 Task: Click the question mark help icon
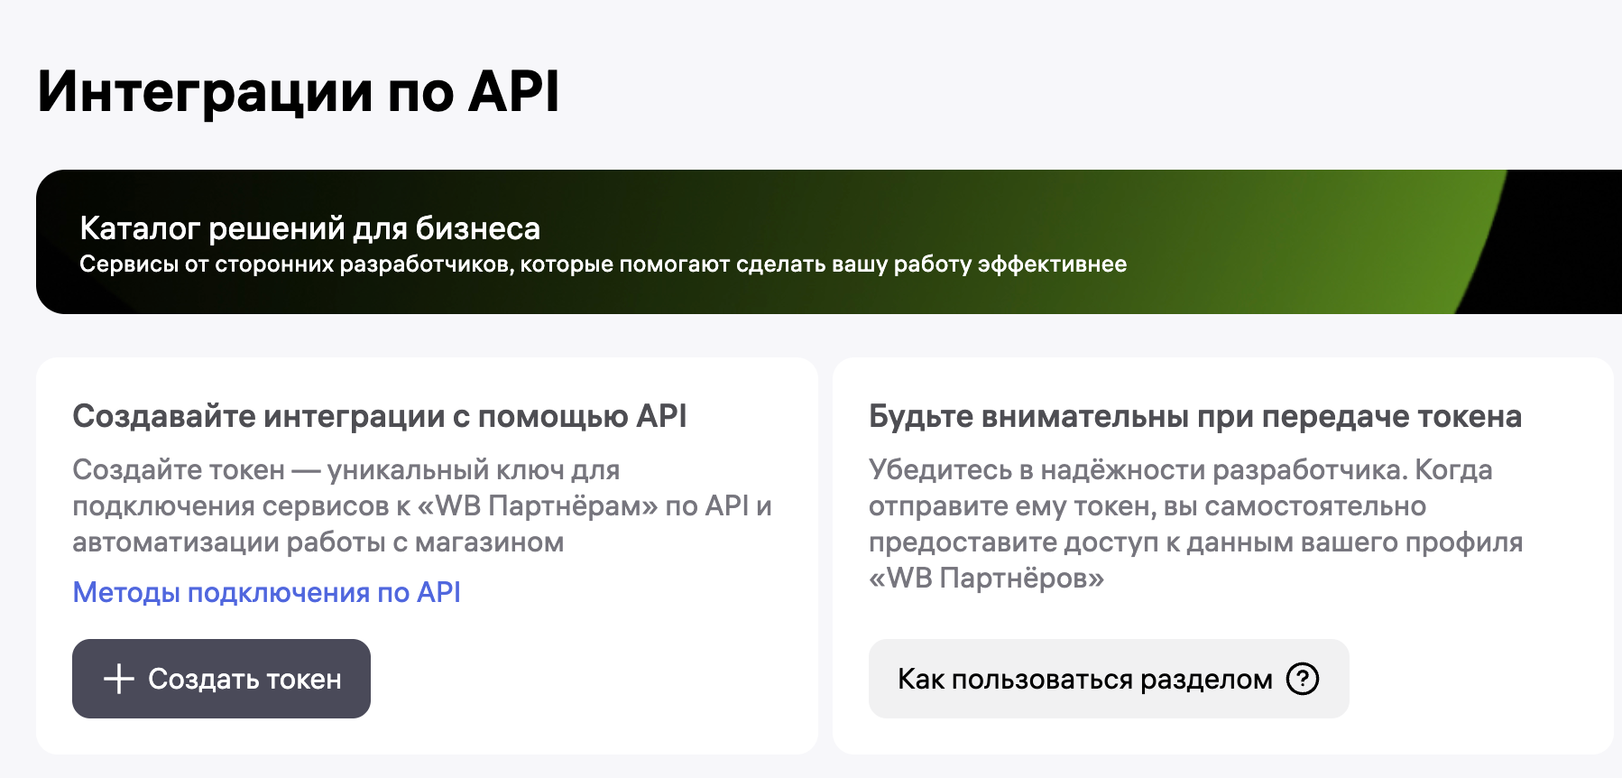pos(1302,679)
